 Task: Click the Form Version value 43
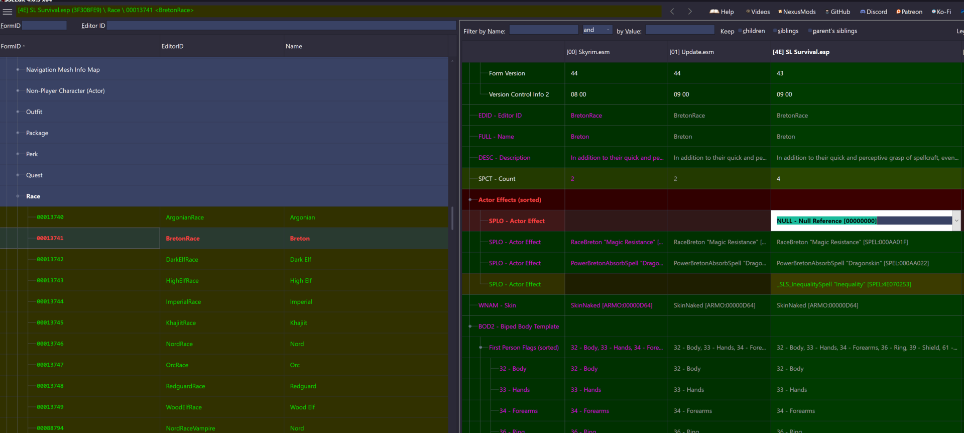(866, 73)
